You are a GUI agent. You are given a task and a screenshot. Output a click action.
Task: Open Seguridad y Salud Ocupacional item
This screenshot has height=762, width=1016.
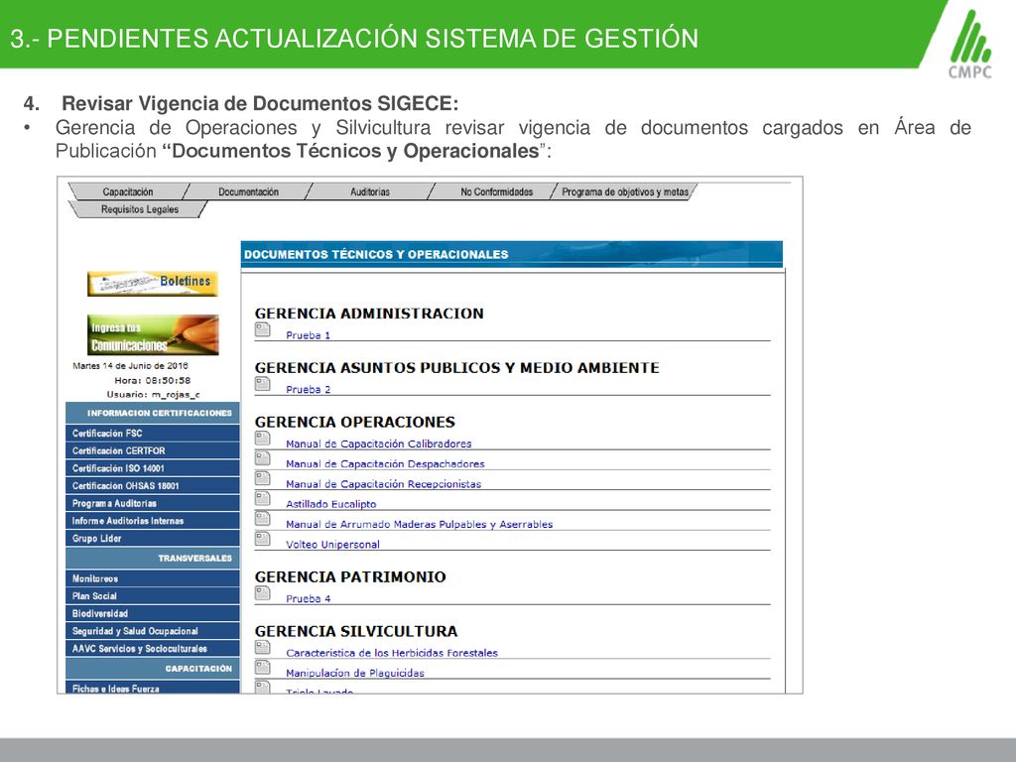click(x=152, y=630)
